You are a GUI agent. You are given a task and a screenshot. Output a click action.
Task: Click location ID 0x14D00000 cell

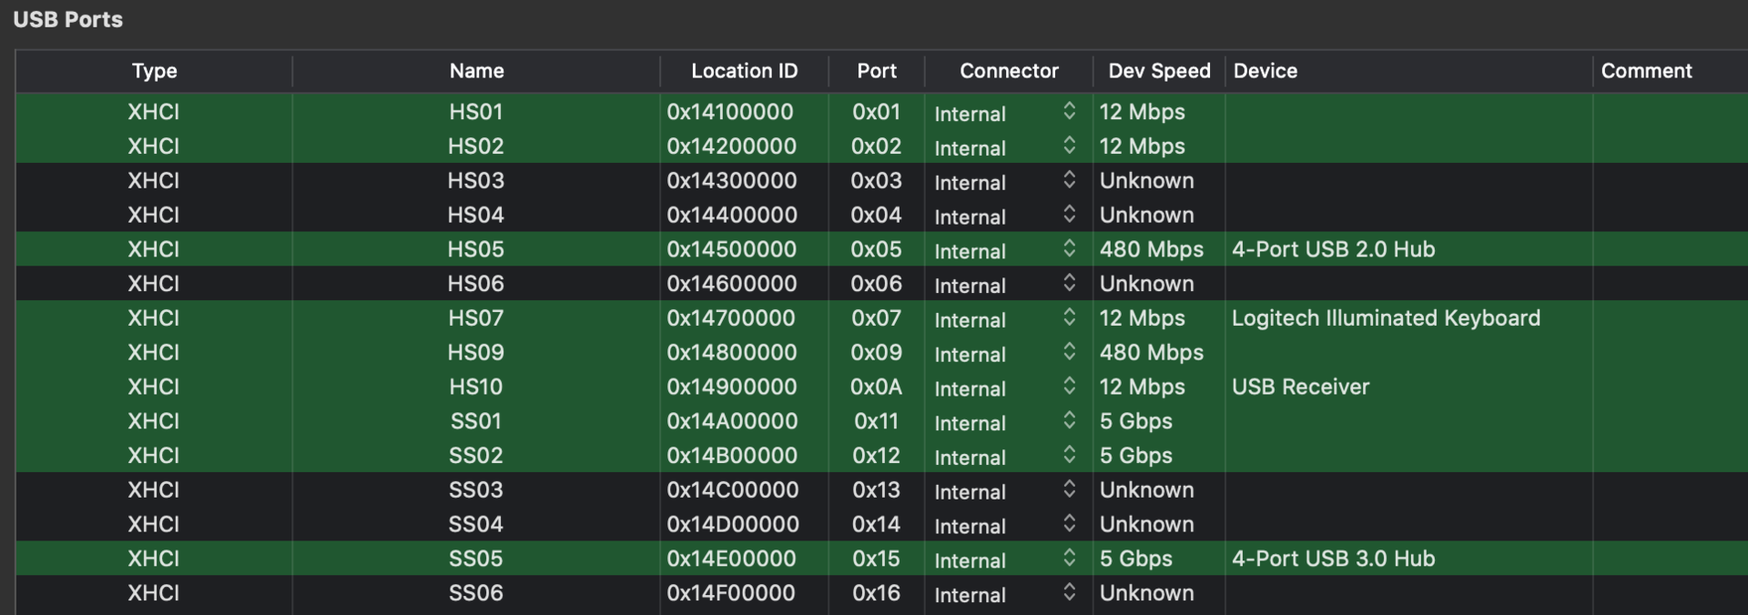732,525
